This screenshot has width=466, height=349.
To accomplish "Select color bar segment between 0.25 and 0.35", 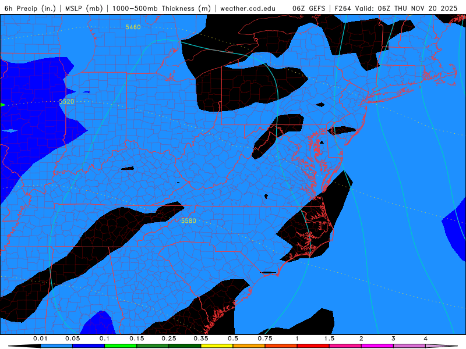I will (x=185, y=346).
